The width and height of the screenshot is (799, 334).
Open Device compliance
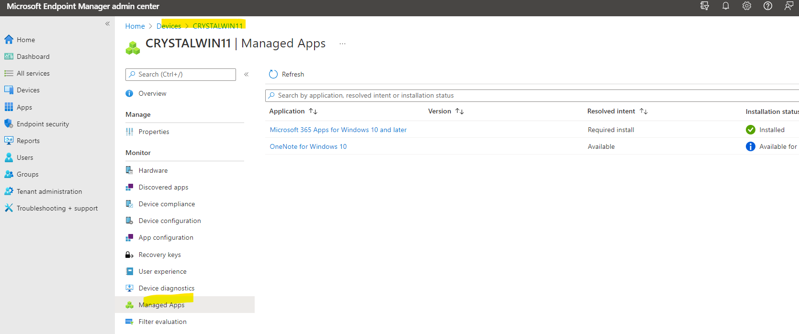[167, 204]
